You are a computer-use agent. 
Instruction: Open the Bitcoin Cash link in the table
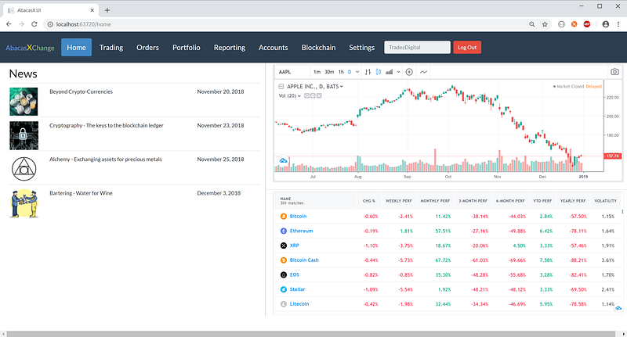304,260
